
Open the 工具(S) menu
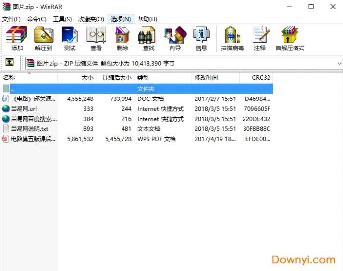click(x=62, y=19)
